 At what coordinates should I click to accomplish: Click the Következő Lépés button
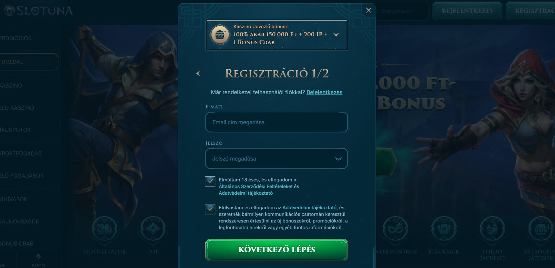(277, 250)
